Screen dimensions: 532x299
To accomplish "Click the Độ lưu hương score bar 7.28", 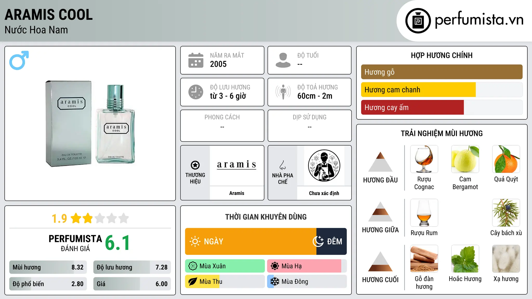I will pos(132,267).
